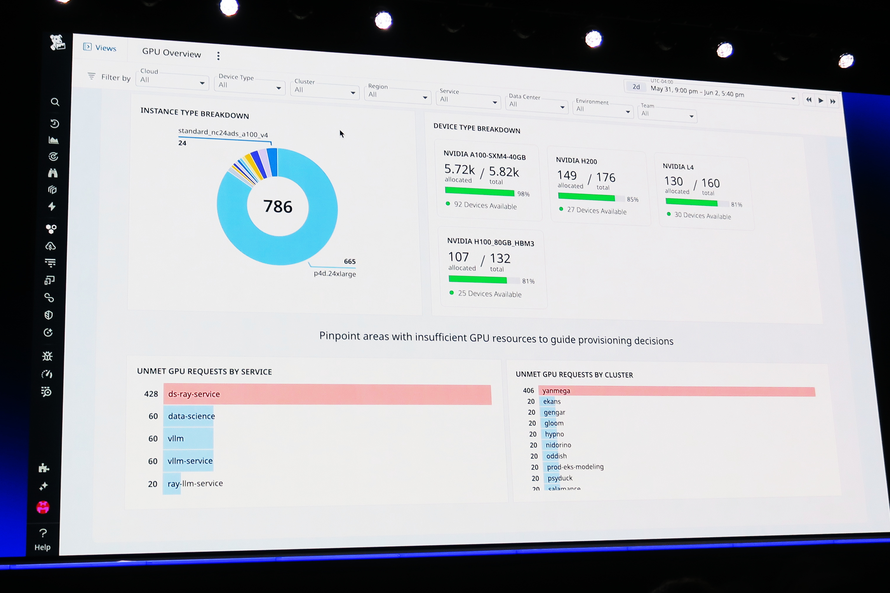The height and width of the screenshot is (593, 890).
Task: Click the Help question mark
Action: coord(43,533)
